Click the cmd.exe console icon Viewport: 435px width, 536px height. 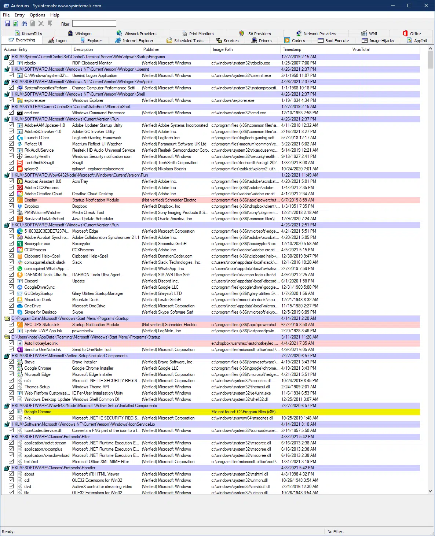pyautogui.click(x=20, y=113)
